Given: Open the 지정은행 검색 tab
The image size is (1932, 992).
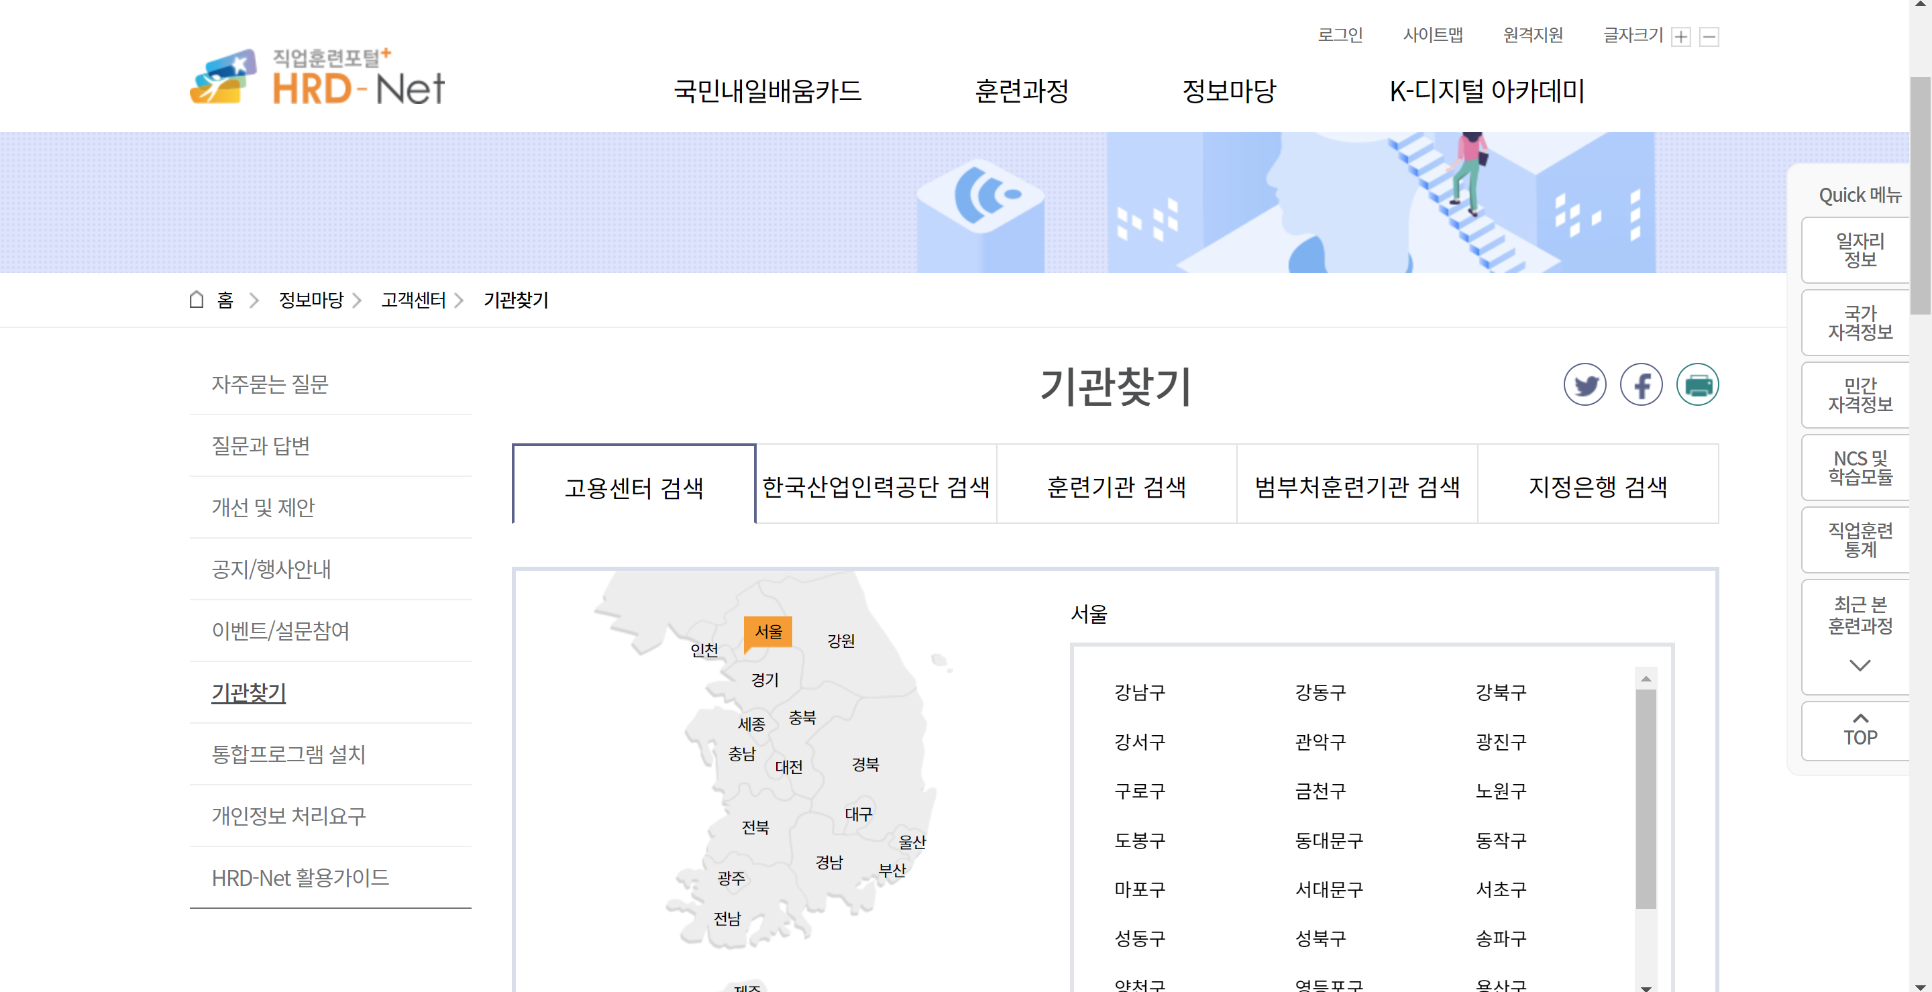Looking at the screenshot, I should 1597,487.
